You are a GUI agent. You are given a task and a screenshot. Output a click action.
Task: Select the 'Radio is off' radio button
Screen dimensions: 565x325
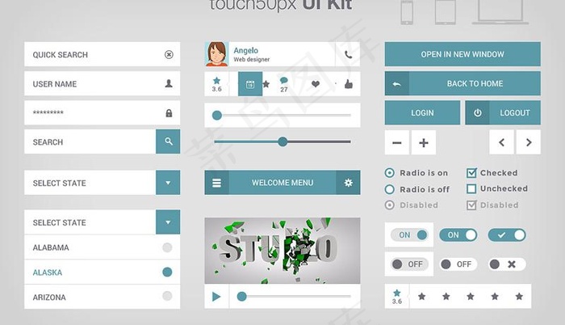(390, 189)
